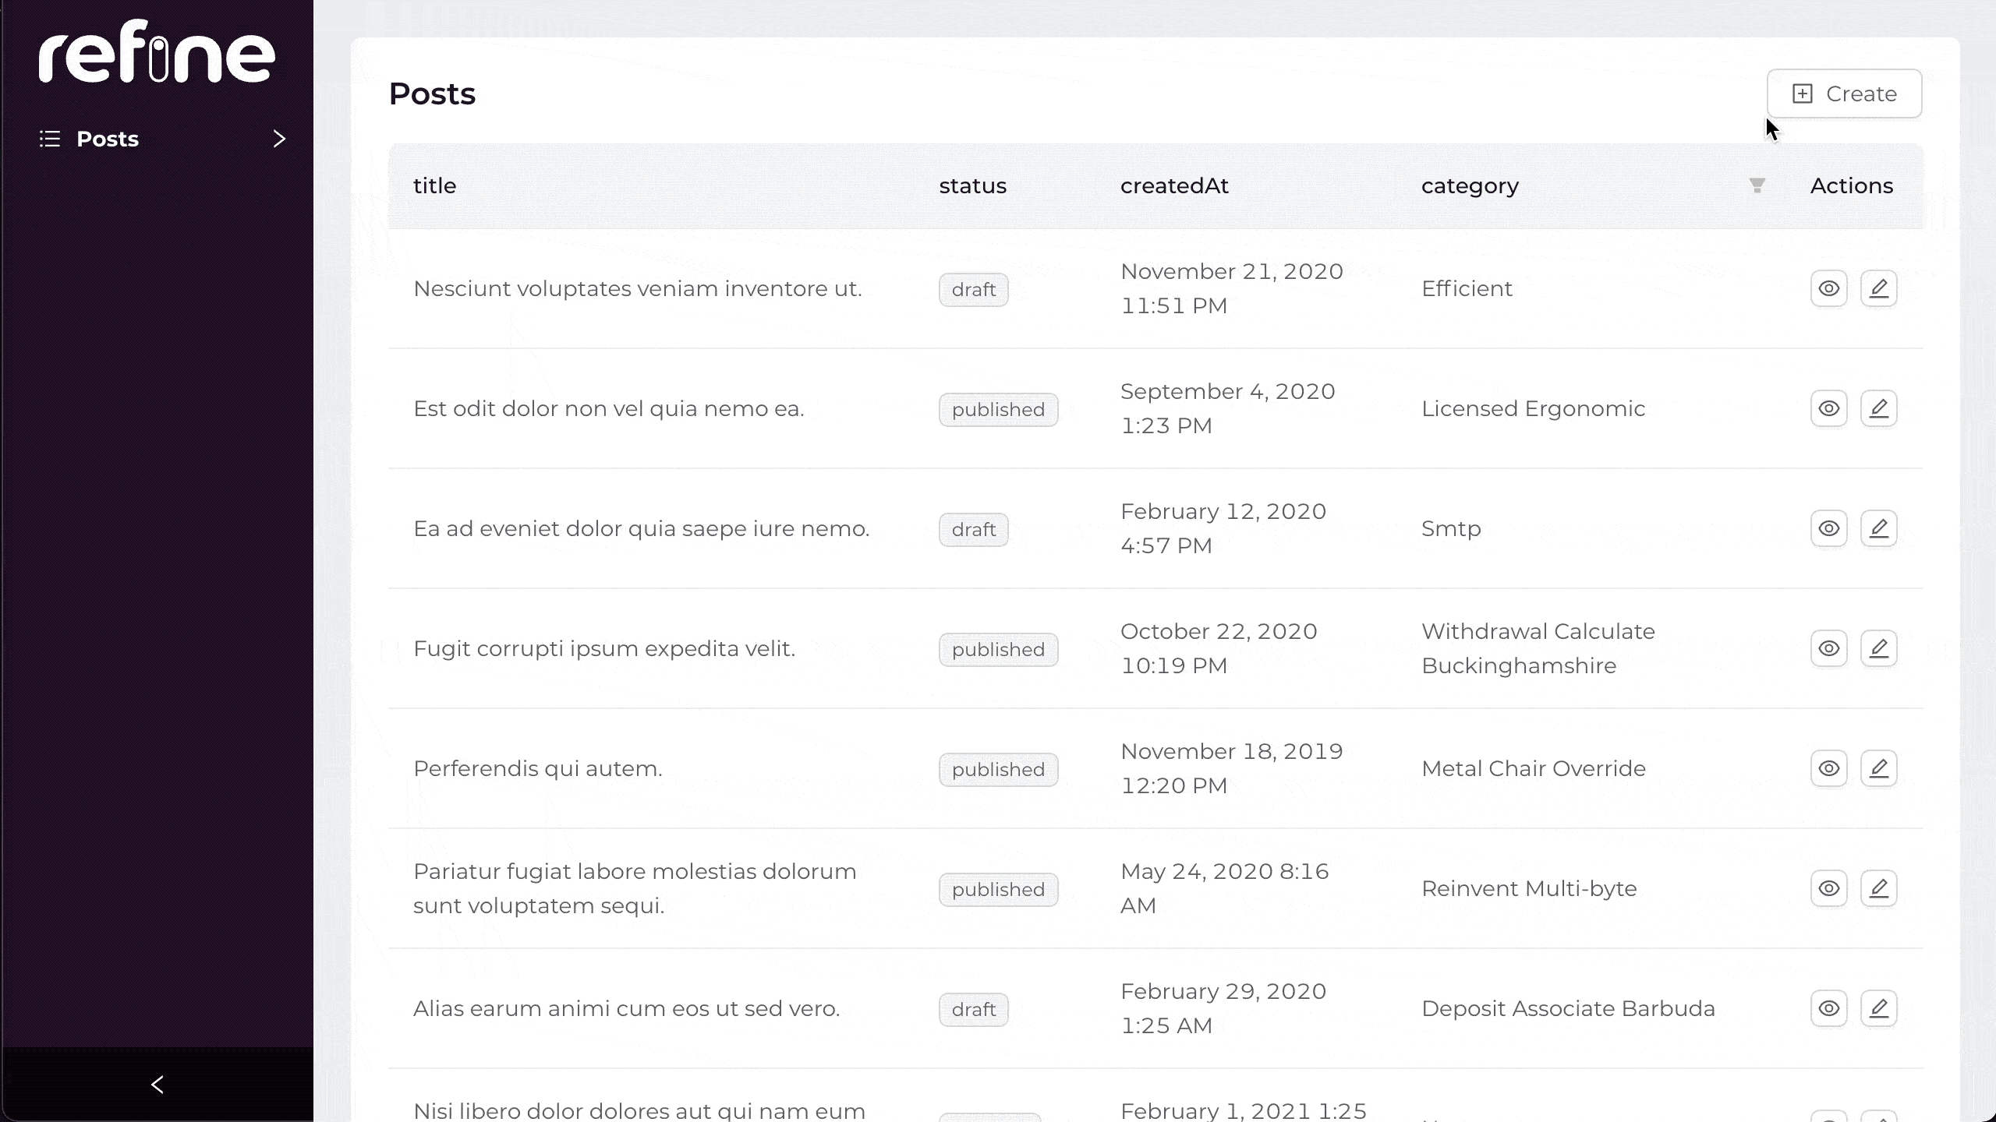Click the Posts list icon in sidebar
Screen dimensions: 1996x1122
point(49,138)
